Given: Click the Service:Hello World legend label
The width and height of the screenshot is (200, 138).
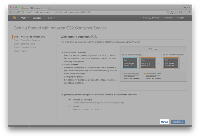Looking at the screenshot, I should [153, 74].
